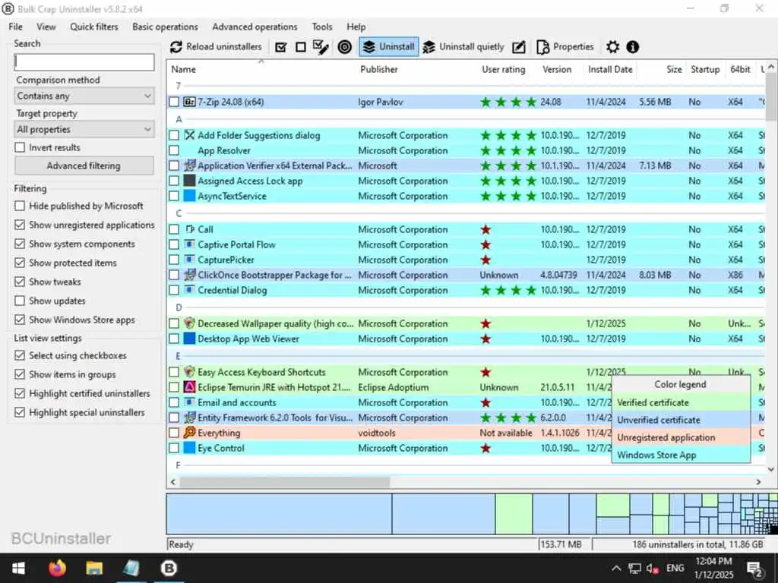Open the Basic operations menu

point(165,27)
